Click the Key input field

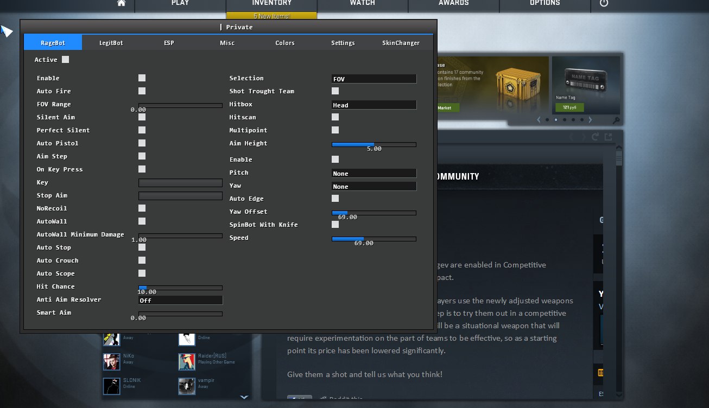180,183
